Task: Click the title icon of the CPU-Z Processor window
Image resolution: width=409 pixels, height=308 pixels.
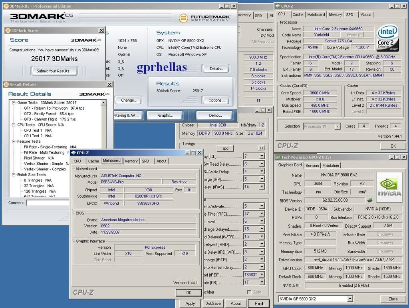Action: [278, 6]
